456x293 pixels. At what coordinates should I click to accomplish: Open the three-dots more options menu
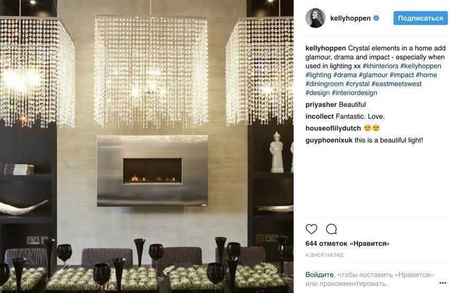click(443, 283)
